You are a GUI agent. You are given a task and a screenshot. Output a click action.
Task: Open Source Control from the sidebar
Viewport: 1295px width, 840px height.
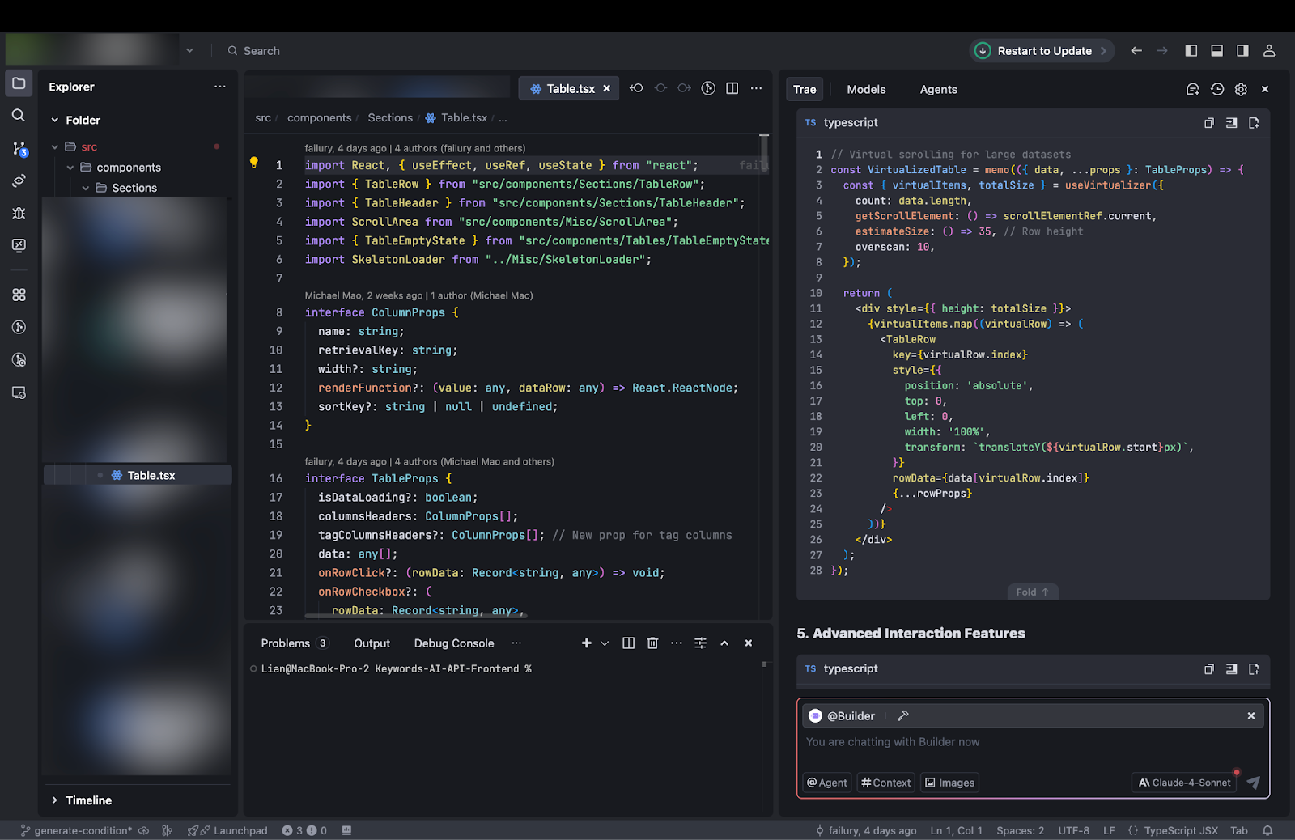19,149
